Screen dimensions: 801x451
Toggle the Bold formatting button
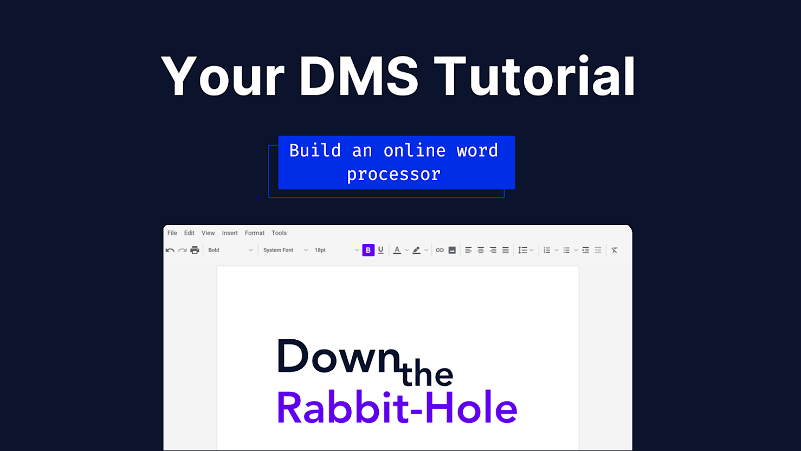[x=368, y=250]
